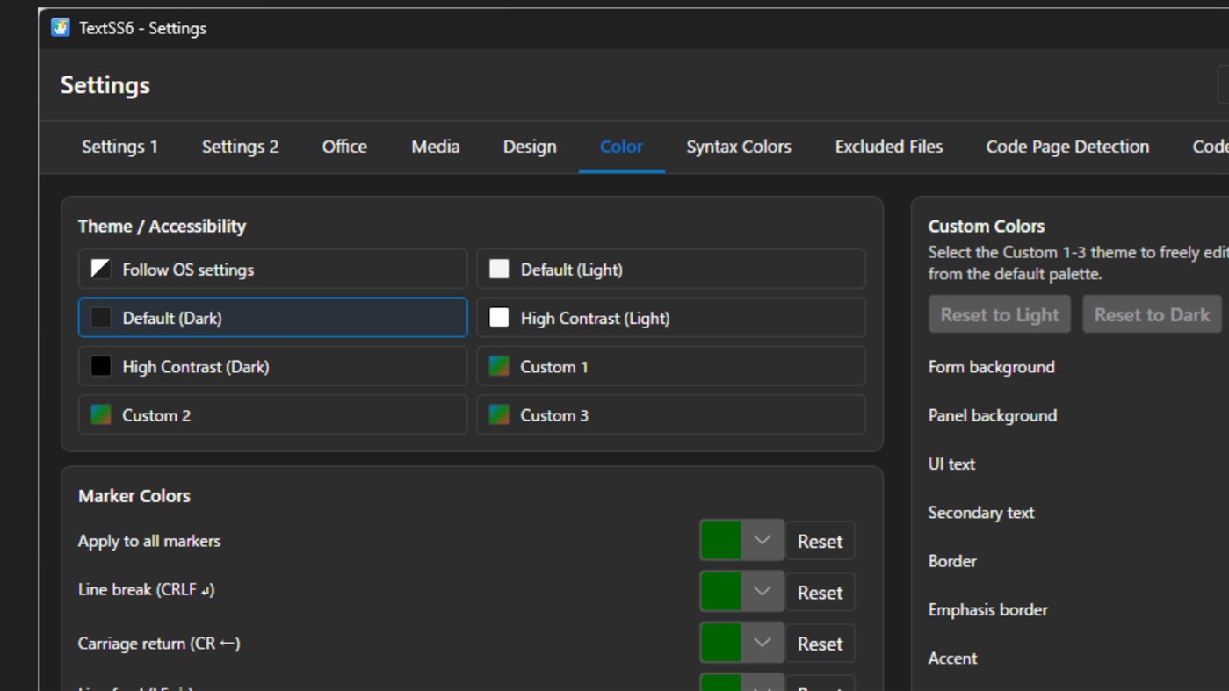Click the Custom 3 gradient icon
Screen dimensions: 1229x691
coord(499,415)
